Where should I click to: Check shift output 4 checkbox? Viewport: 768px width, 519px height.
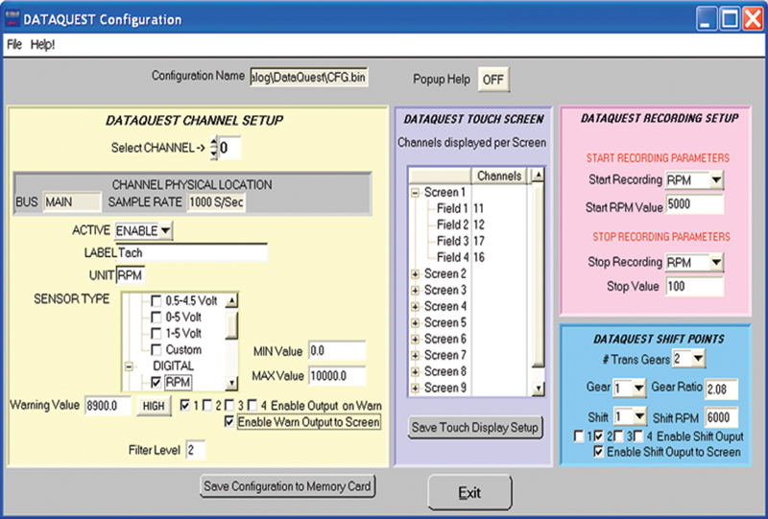(x=638, y=436)
